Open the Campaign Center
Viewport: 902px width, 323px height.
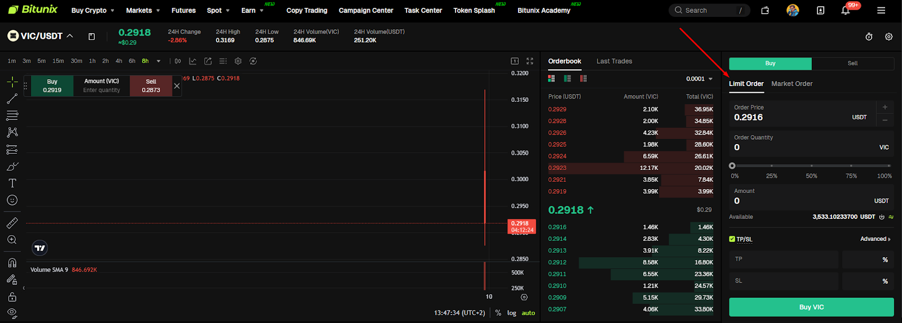[x=366, y=11]
